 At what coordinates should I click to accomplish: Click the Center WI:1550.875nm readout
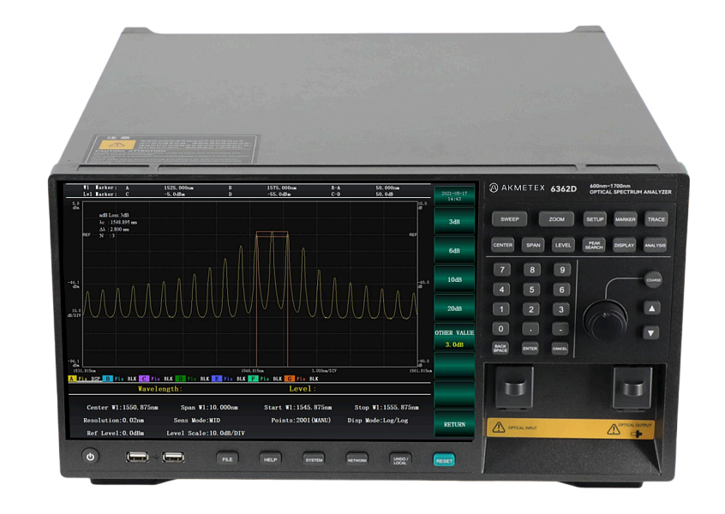tap(123, 407)
